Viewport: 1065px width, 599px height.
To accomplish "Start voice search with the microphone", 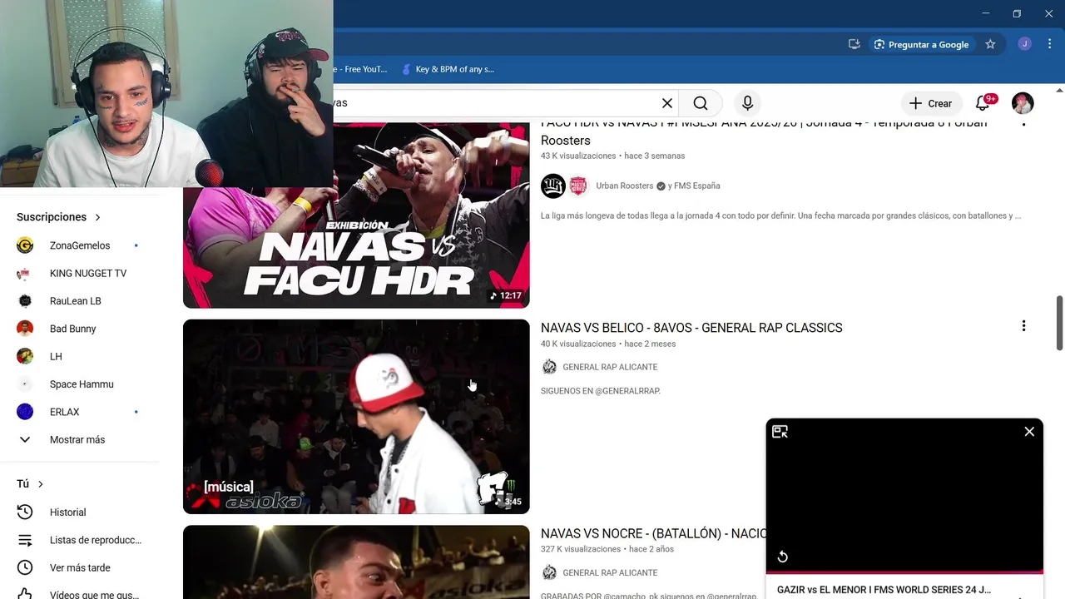I will 747,103.
